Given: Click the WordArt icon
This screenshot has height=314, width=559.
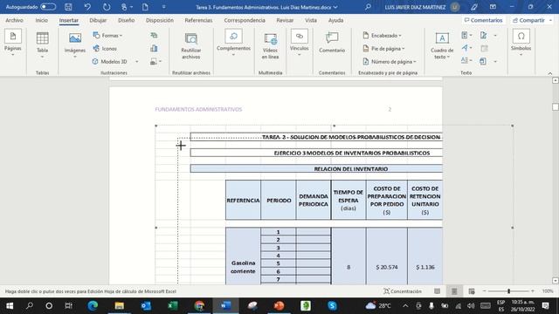Looking at the screenshot, I should [x=466, y=48].
